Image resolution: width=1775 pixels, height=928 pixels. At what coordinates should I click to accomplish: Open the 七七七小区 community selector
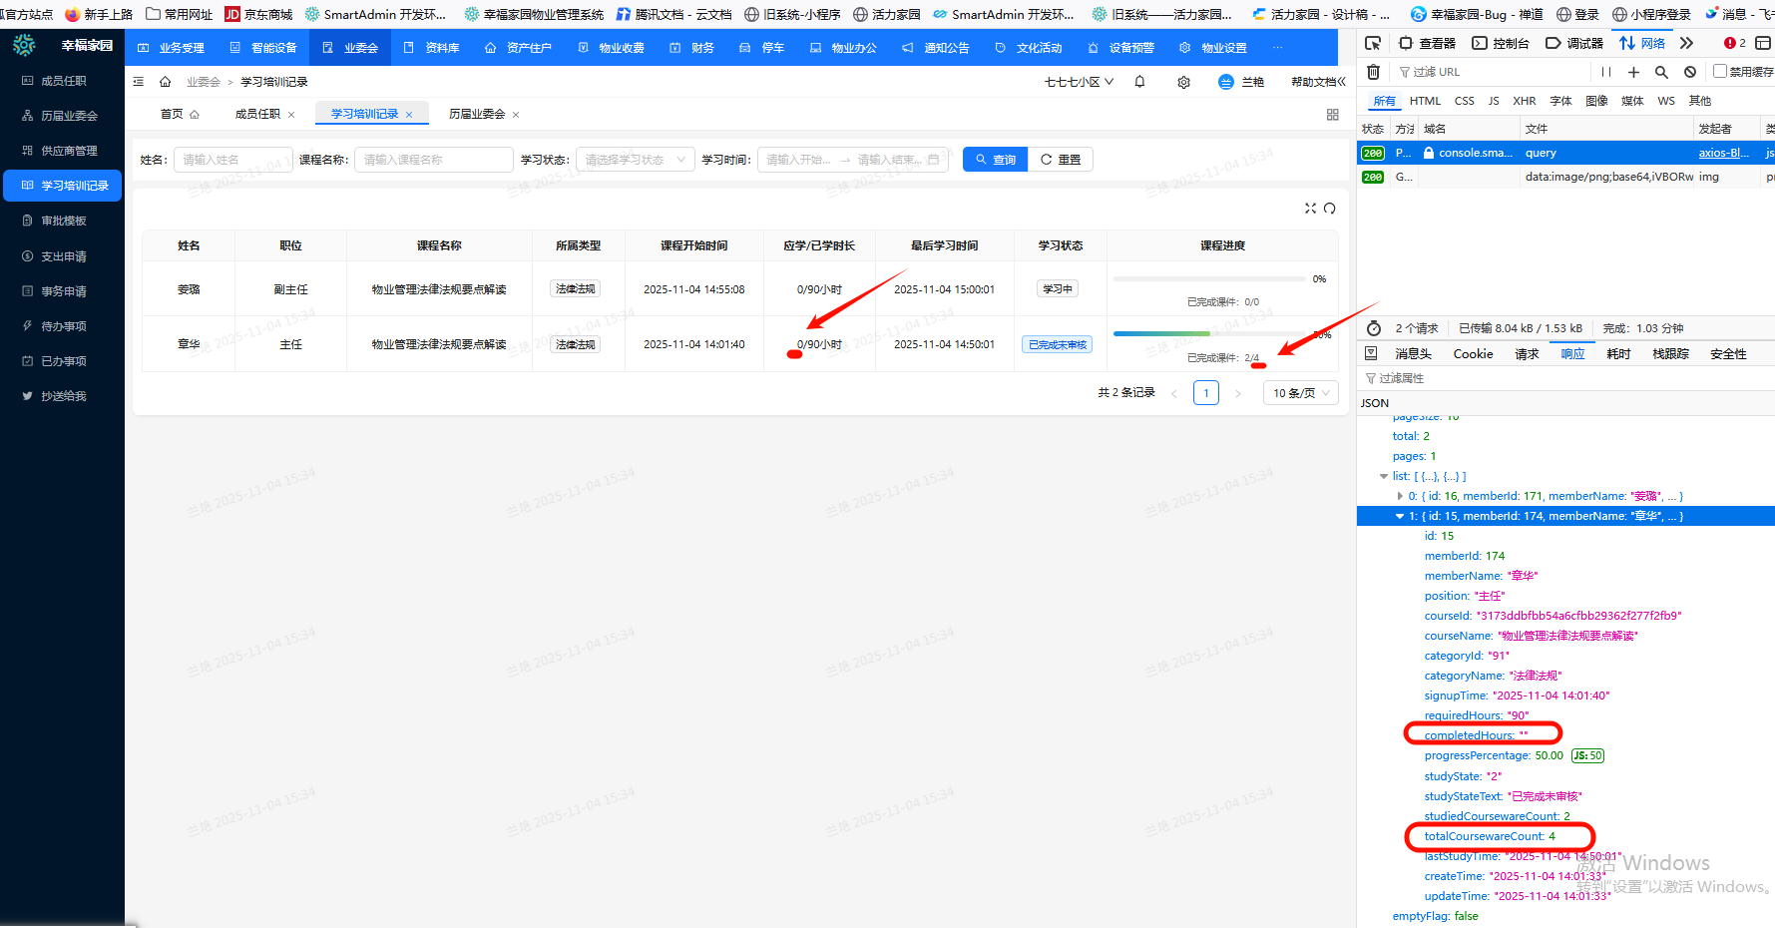[x=1079, y=82]
